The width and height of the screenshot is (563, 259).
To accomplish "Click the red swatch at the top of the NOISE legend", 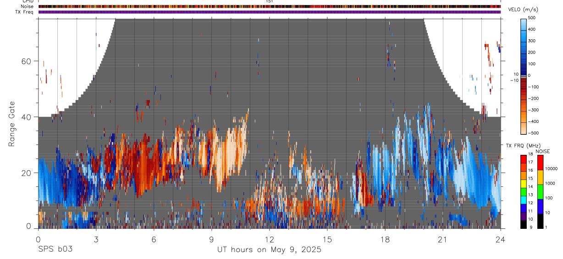I will tap(541, 163).
